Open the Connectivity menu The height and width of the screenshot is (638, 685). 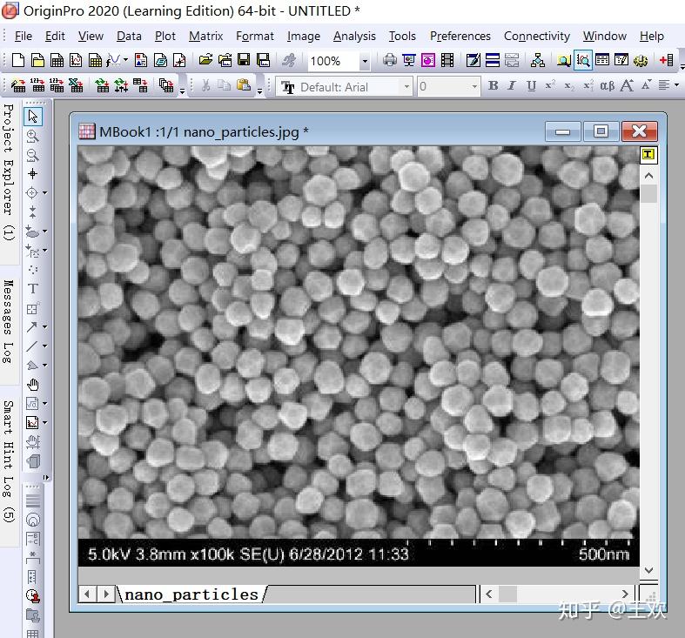click(537, 36)
